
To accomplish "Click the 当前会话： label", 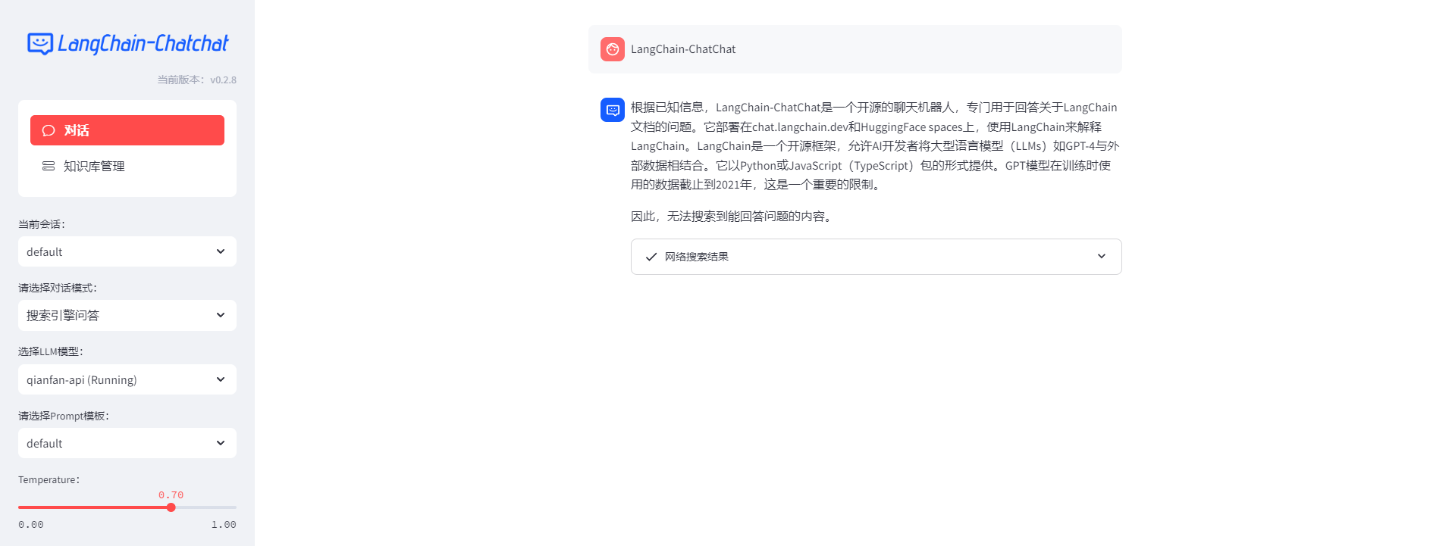I will click(42, 224).
